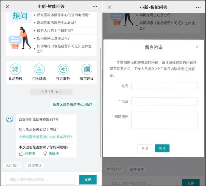Open the 去新城区政务服务中心的乘车路线? link
Viewport: 206px width, 186px height.
tap(45, 137)
